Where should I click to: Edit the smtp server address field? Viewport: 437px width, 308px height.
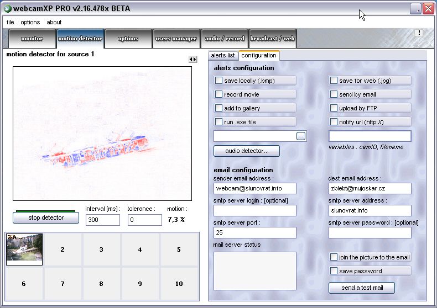point(370,210)
